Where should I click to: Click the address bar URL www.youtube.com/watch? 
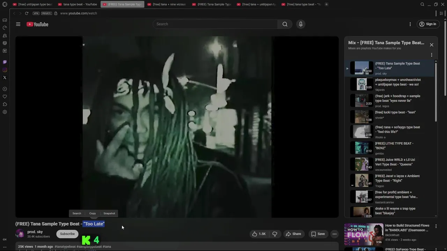click(79, 13)
